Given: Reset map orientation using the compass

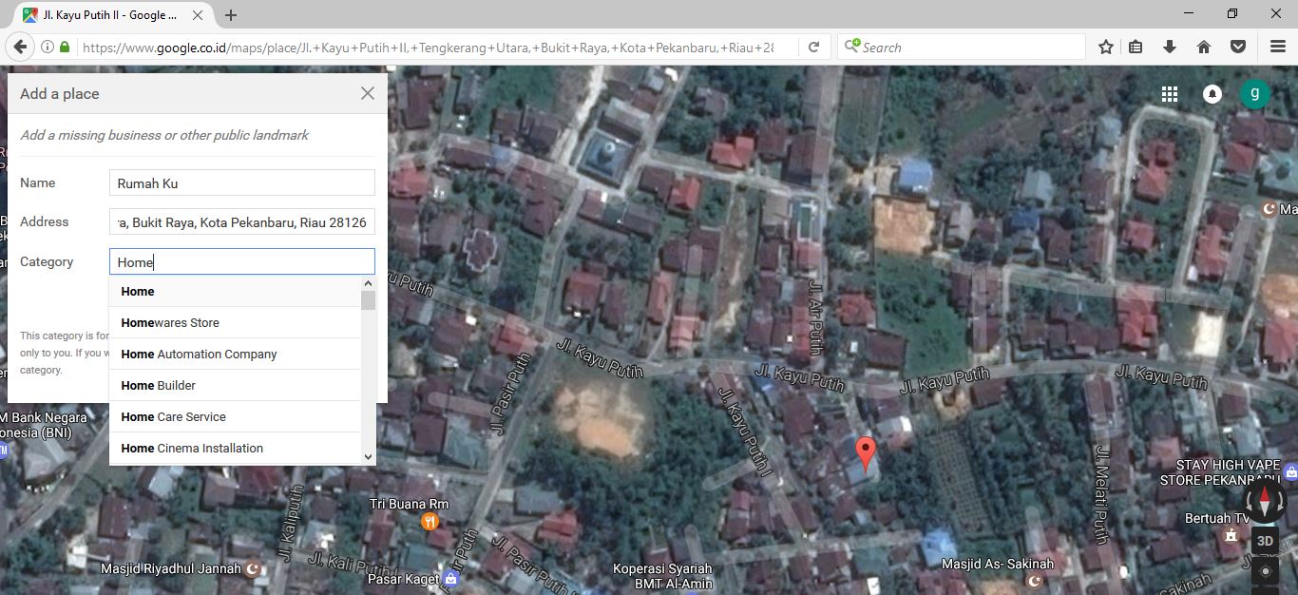Looking at the screenshot, I should point(1264,501).
